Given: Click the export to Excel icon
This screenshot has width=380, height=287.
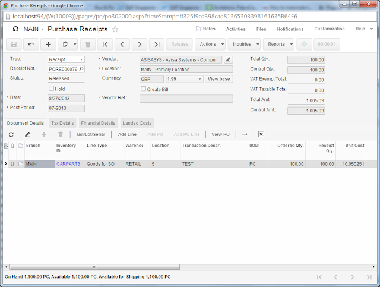Looking at the screenshot, I should tap(261, 134).
